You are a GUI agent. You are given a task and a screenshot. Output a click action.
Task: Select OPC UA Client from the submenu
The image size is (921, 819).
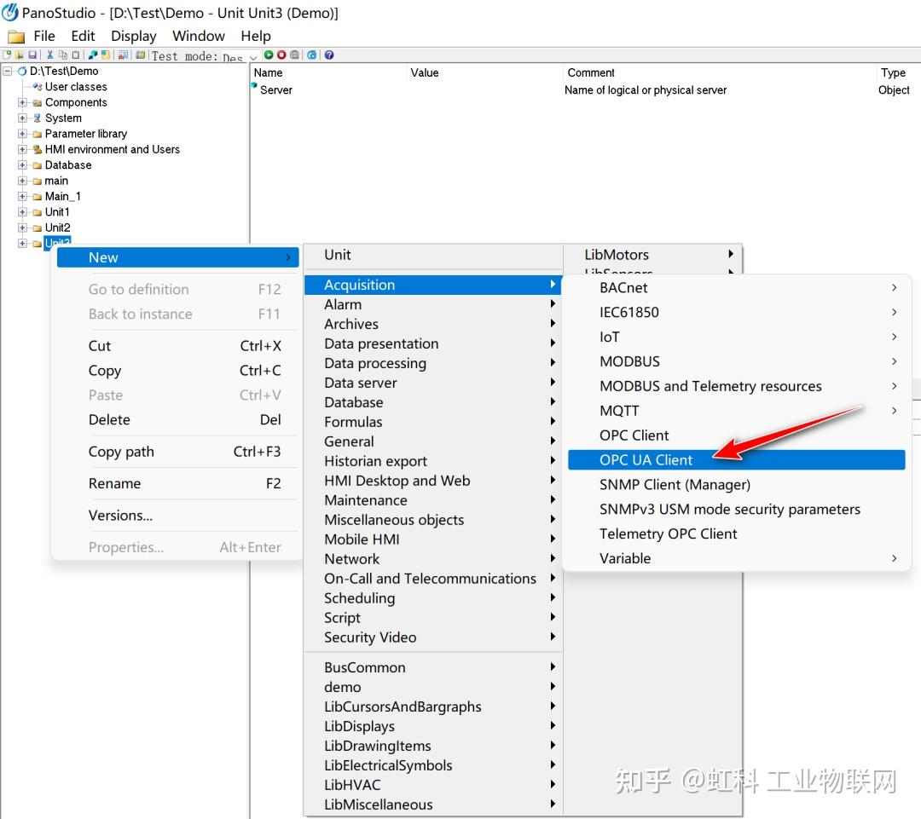pos(646,459)
